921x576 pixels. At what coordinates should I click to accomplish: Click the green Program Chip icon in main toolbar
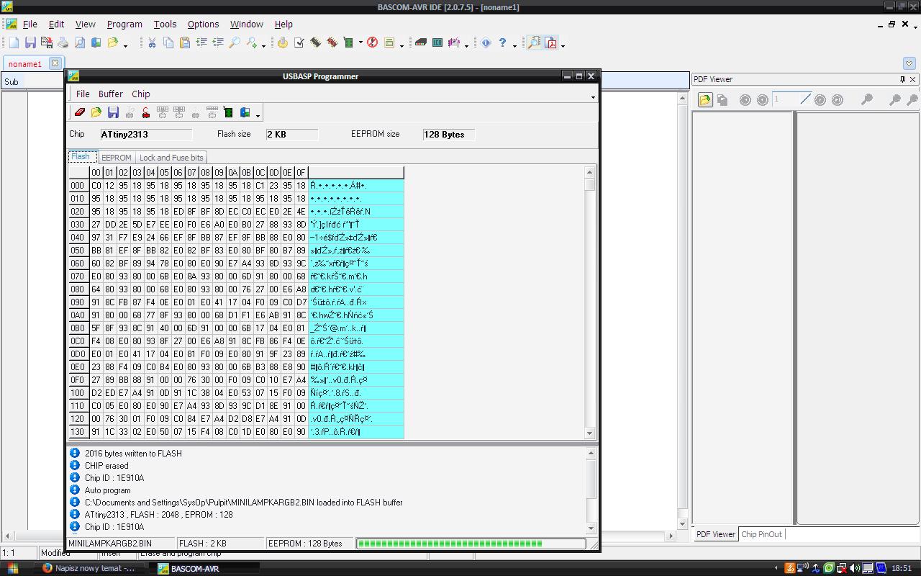pyautogui.click(x=348, y=43)
